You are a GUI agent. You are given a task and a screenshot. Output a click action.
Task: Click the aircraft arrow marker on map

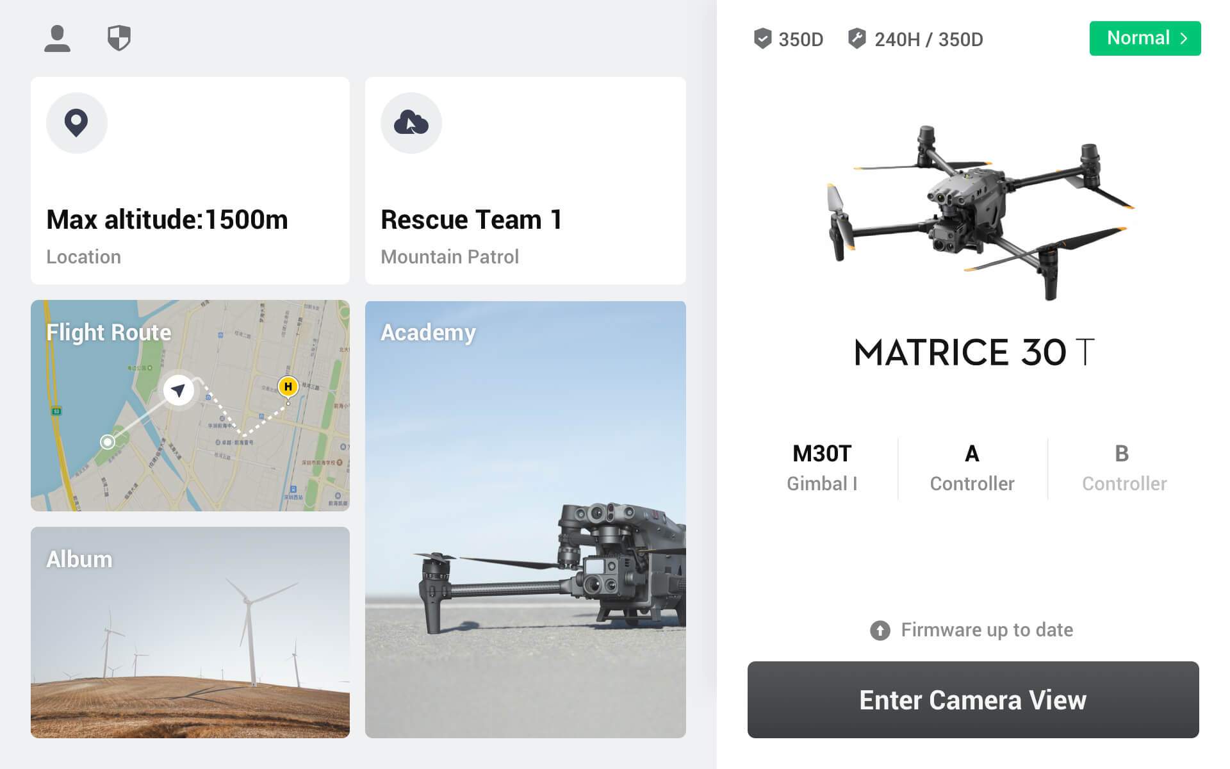(178, 390)
